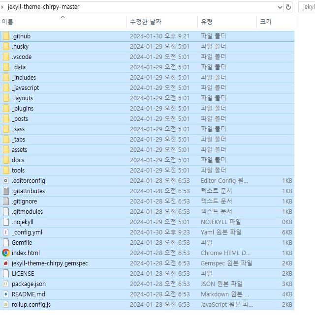Viewport: 315px width, 317px height.
Task: Select the _javascript folder name
Action: (x=25, y=88)
